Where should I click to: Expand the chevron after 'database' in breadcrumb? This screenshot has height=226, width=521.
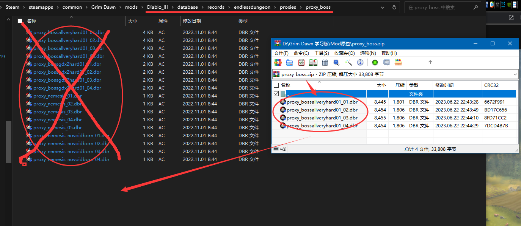tap(202, 7)
